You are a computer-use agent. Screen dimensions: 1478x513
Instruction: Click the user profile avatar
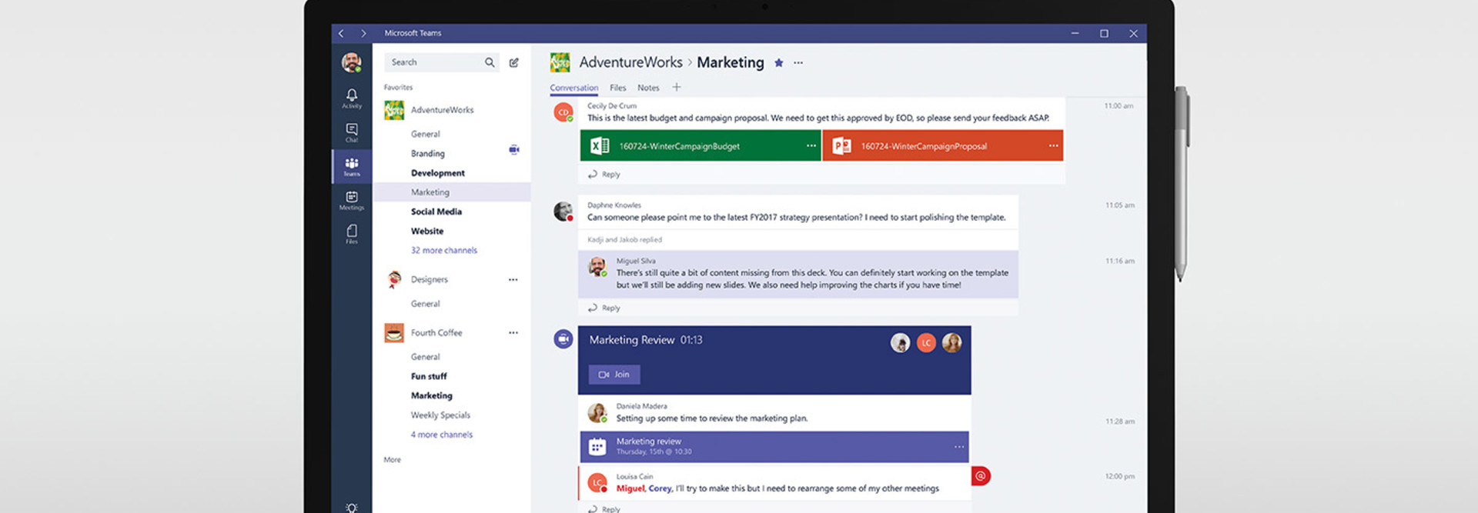[x=352, y=62]
